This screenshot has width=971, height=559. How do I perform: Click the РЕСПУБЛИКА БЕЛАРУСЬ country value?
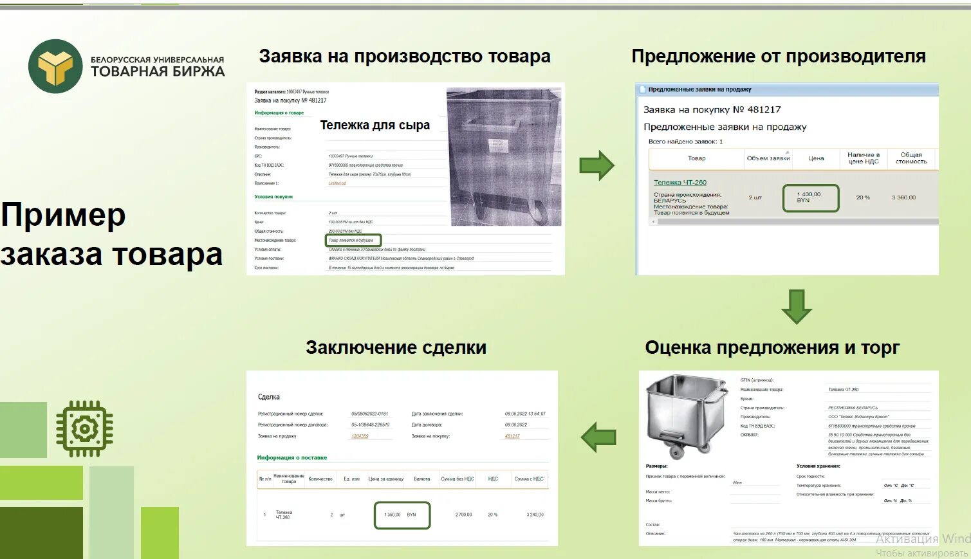[x=853, y=408]
